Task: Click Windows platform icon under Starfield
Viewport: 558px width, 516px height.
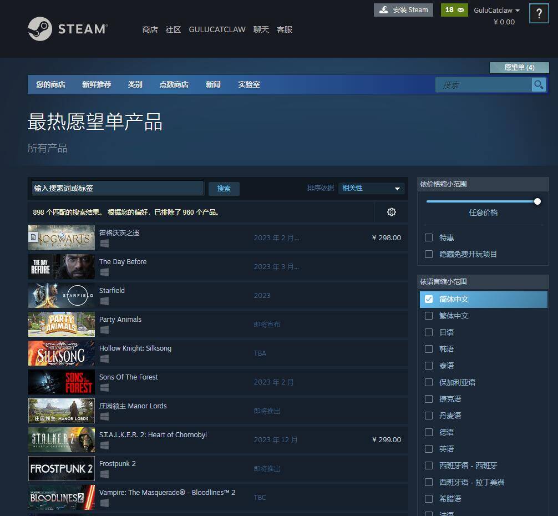Action: pyautogui.click(x=104, y=301)
